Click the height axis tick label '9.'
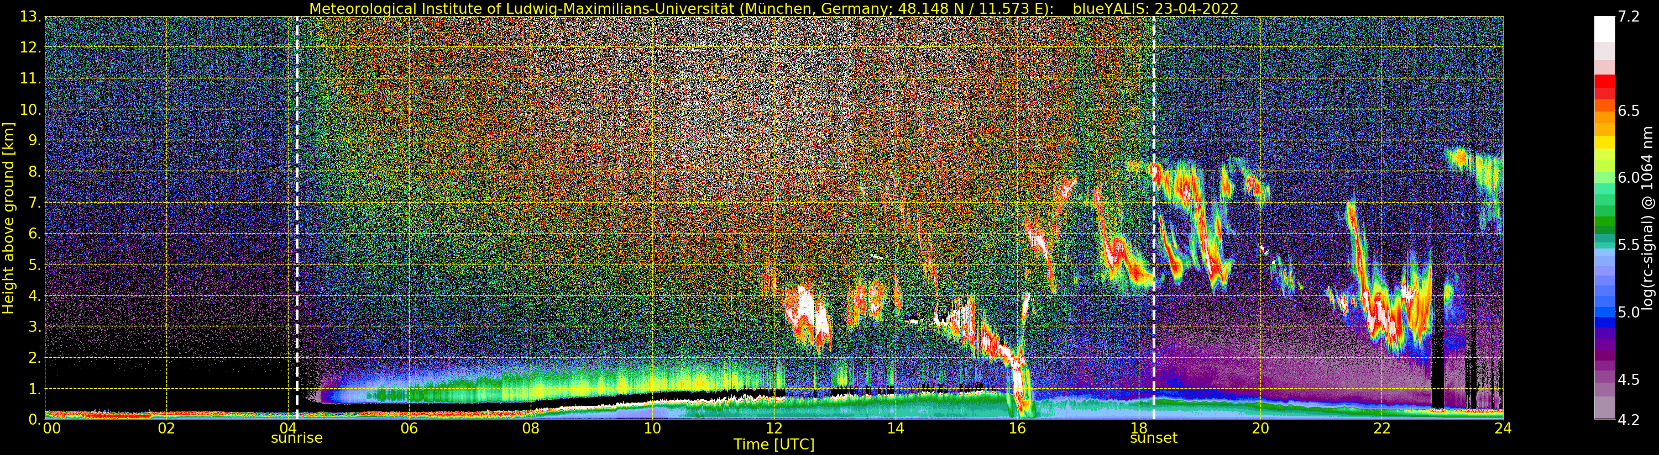The height and width of the screenshot is (455, 1659). coord(34,140)
